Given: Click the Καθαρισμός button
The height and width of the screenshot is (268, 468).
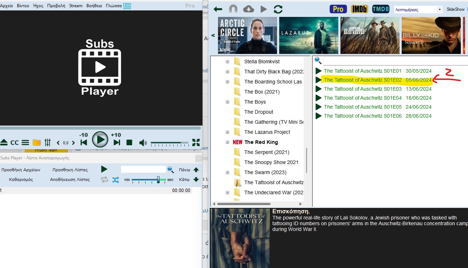Looking at the screenshot, I should click(21, 180).
